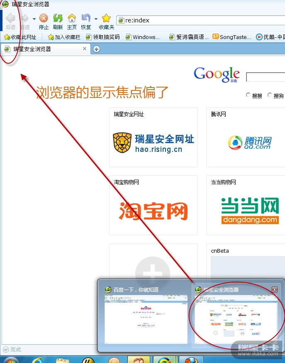The width and height of the screenshot is (285, 363).
Task: Open the Favorites (收藏夹) star icon
Action: click(106, 18)
